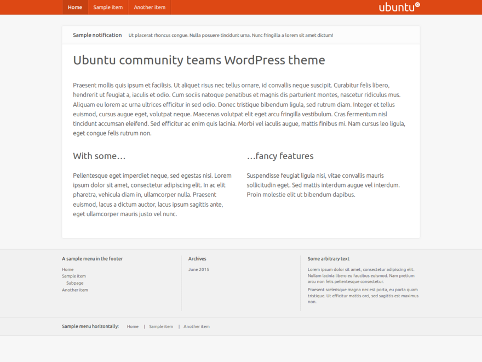The image size is (482, 362).
Task: Click 'A sample menu in the footer' heading
Action: click(x=92, y=259)
